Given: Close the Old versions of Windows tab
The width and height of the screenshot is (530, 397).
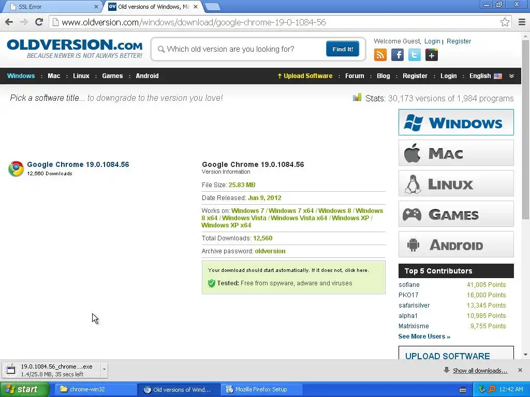Looking at the screenshot, I should click(x=195, y=6).
